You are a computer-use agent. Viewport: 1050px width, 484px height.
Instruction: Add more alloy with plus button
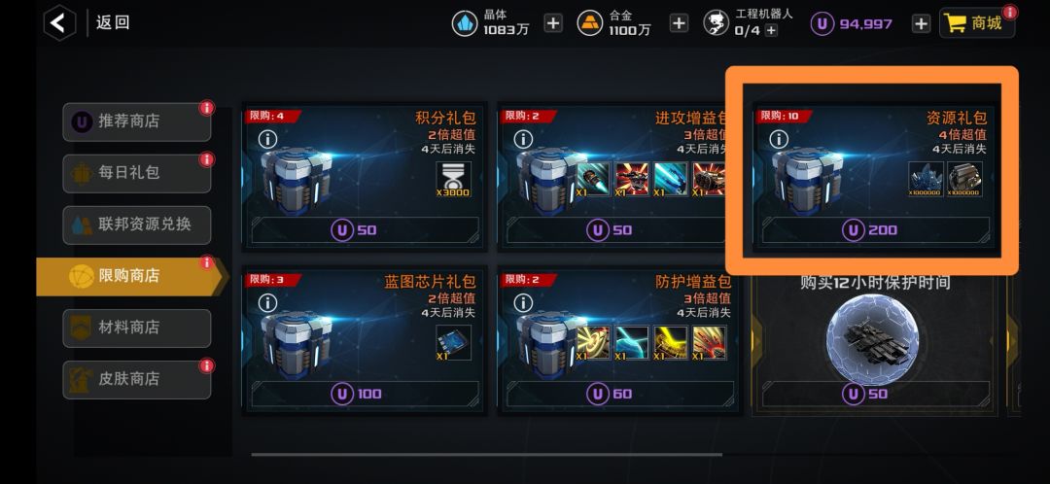coord(679,23)
